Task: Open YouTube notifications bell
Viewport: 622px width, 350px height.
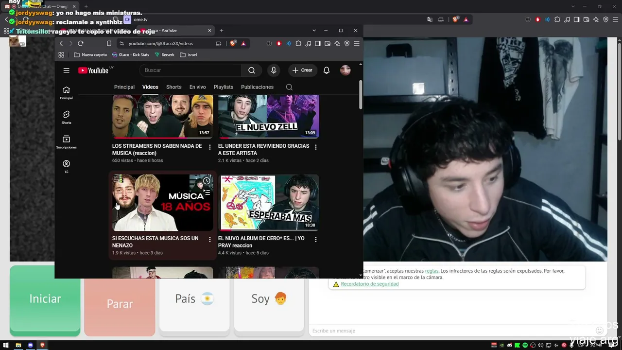Action: (x=327, y=70)
